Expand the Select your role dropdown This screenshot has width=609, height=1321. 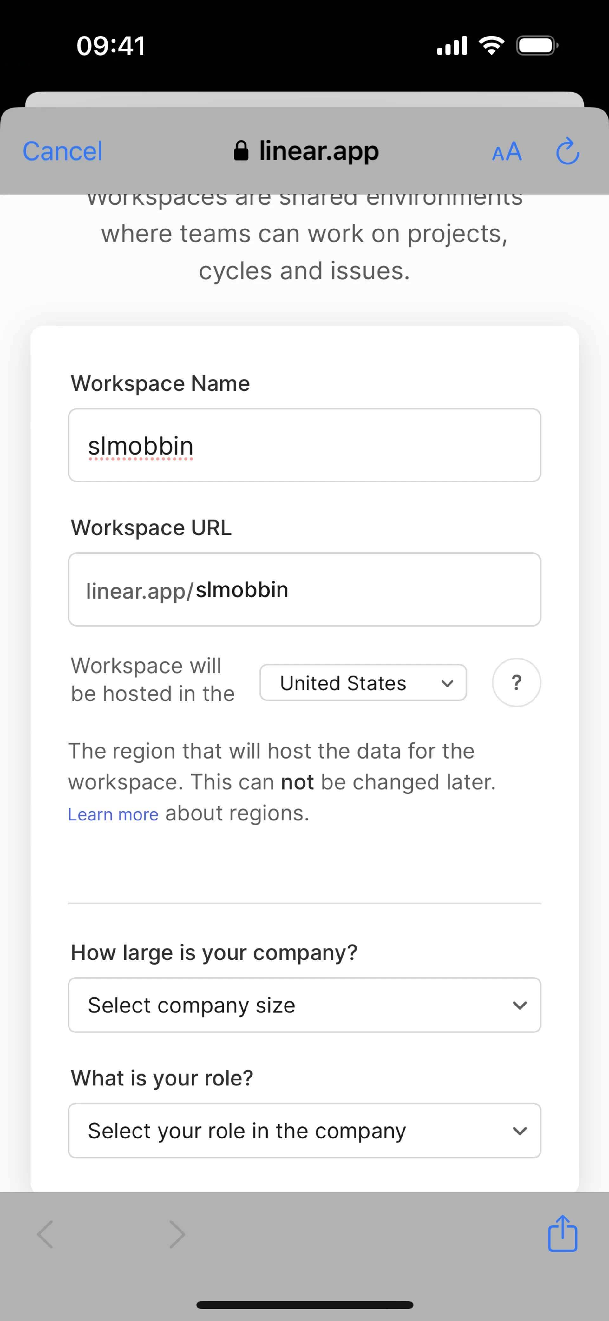coord(304,1131)
